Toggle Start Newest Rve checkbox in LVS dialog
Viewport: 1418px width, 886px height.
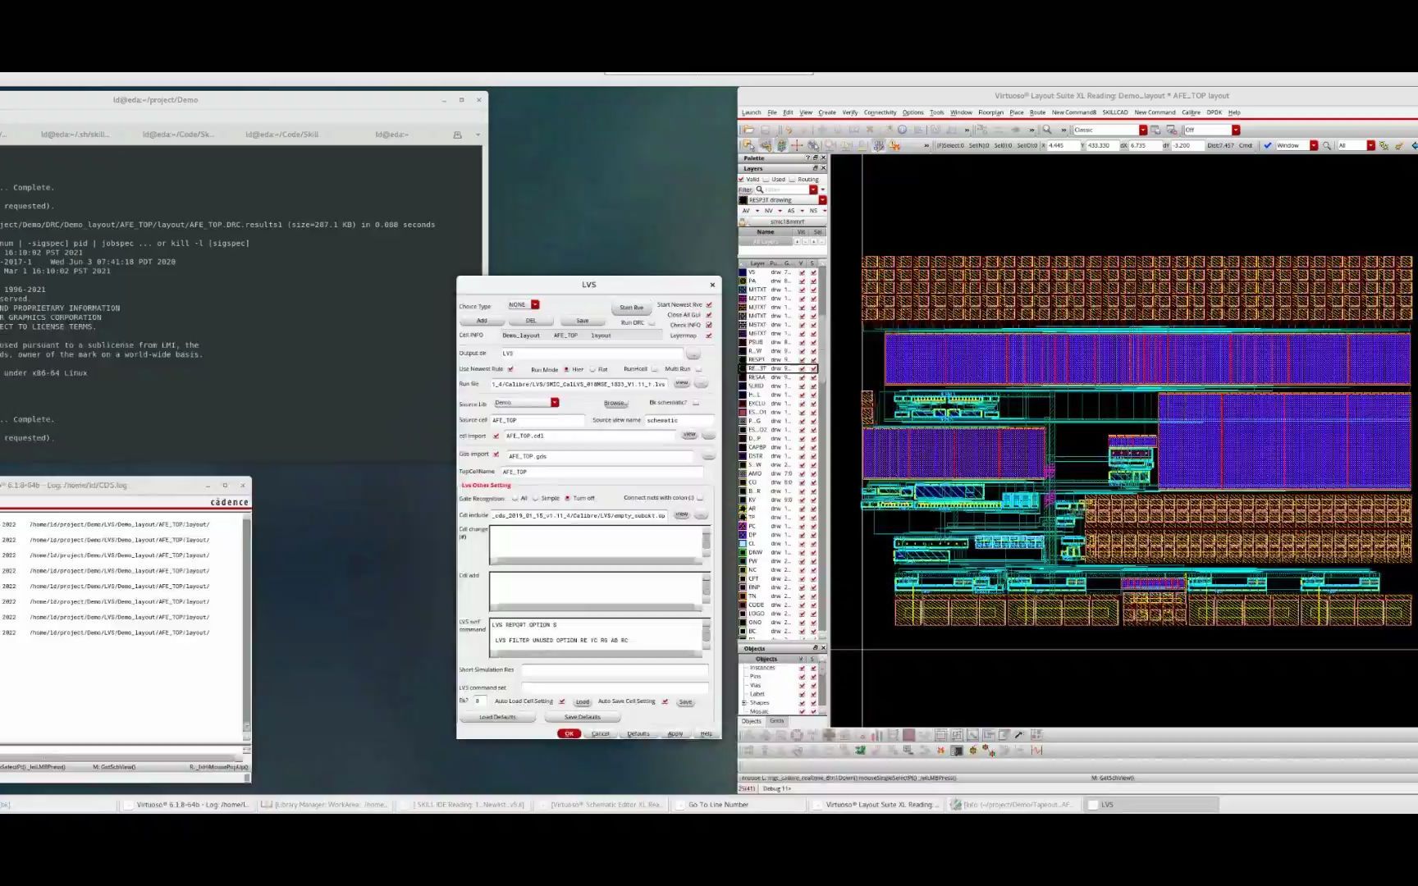tap(709, 304)
